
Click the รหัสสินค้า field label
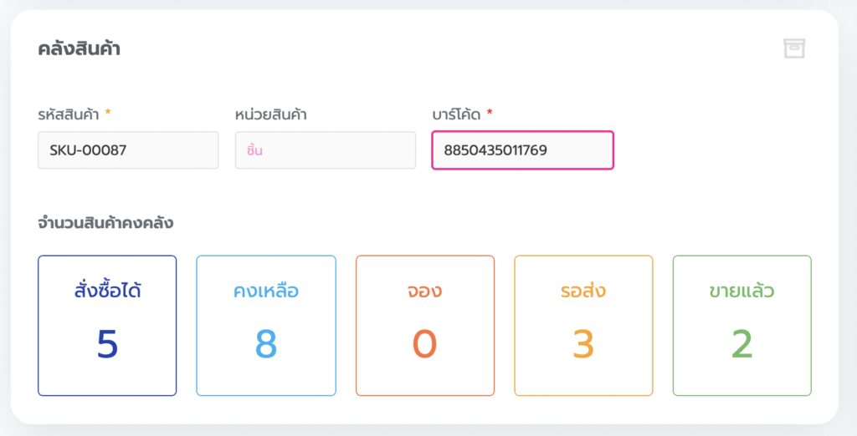click(69, 114)
